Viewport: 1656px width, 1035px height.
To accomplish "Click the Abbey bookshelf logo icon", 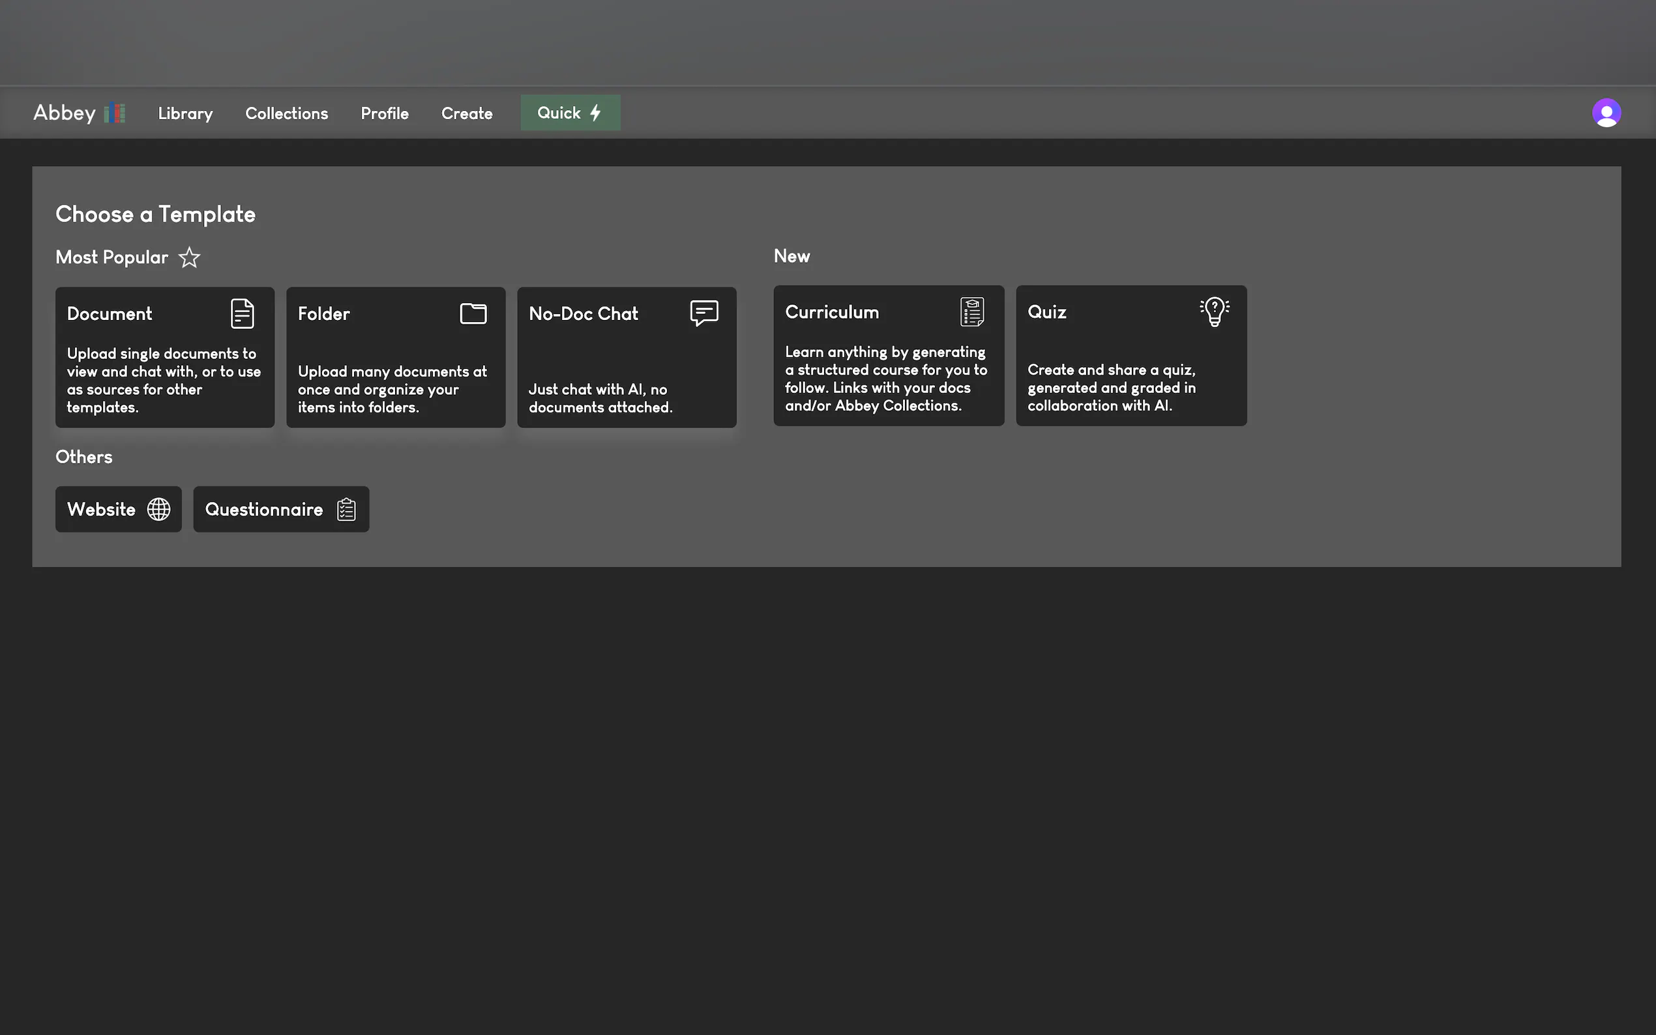I will pyautogui.click(x=114, y=113).
